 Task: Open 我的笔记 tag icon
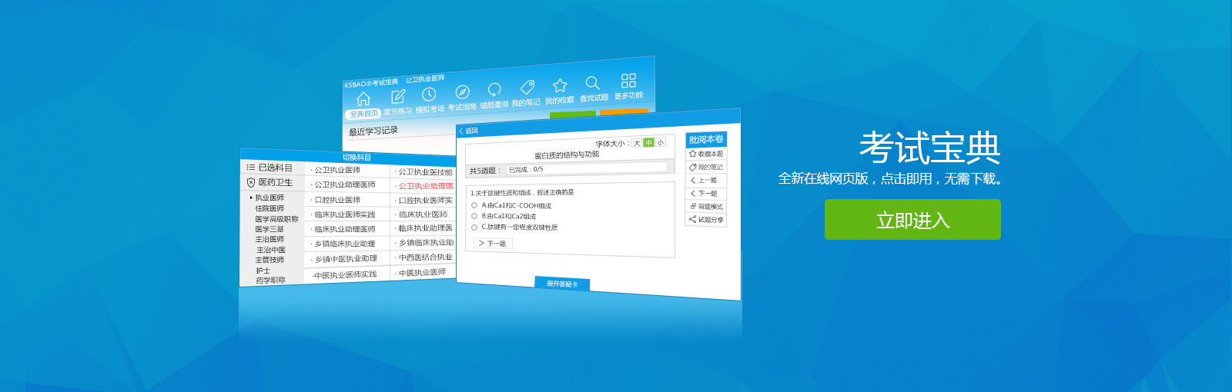pos(527,87)
